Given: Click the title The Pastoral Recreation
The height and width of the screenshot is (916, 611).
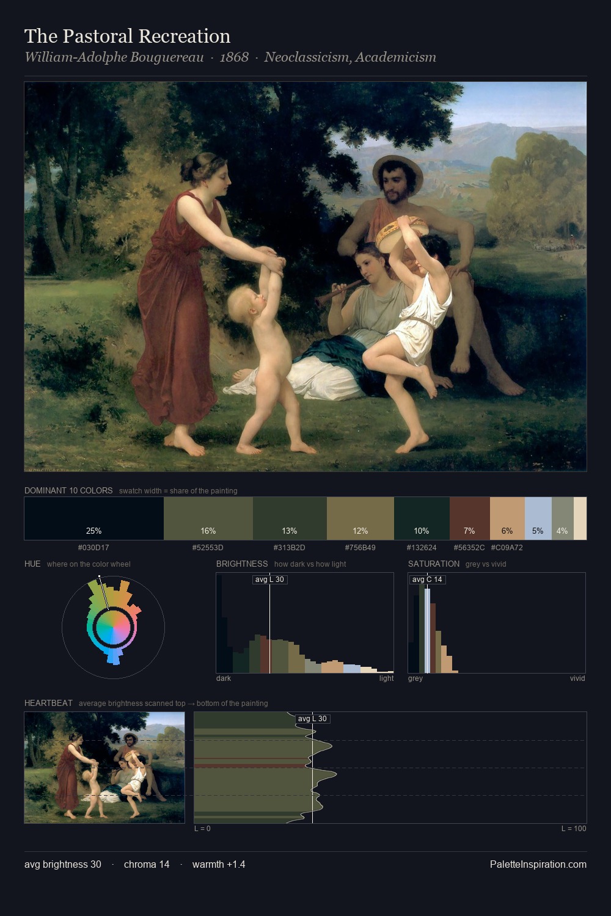Looking at the screenshot, I should coord(127,36).
